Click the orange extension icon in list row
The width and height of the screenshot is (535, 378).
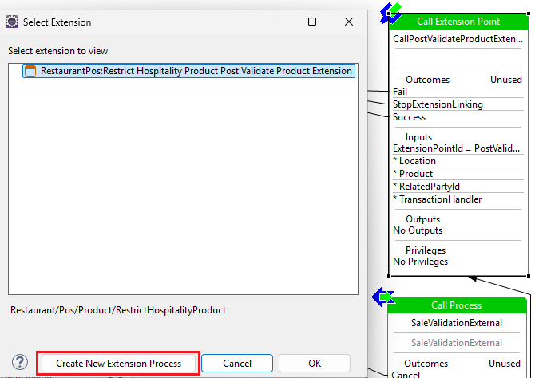click(30, 71)
